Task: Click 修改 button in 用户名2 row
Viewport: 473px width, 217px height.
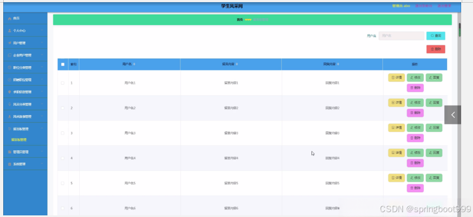Action: pos(415,102)
